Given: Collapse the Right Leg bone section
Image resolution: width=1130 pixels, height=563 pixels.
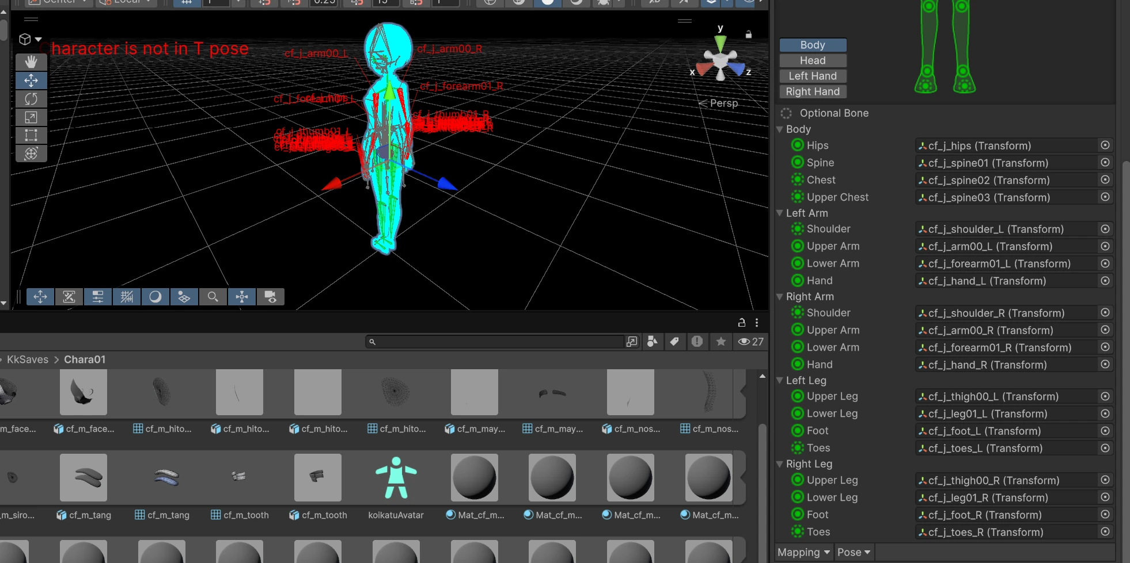Looking at the screenshot, I should 780,464.
